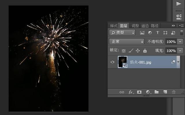
Task: Click the link layers chain icon
Action: coord(122,92)
